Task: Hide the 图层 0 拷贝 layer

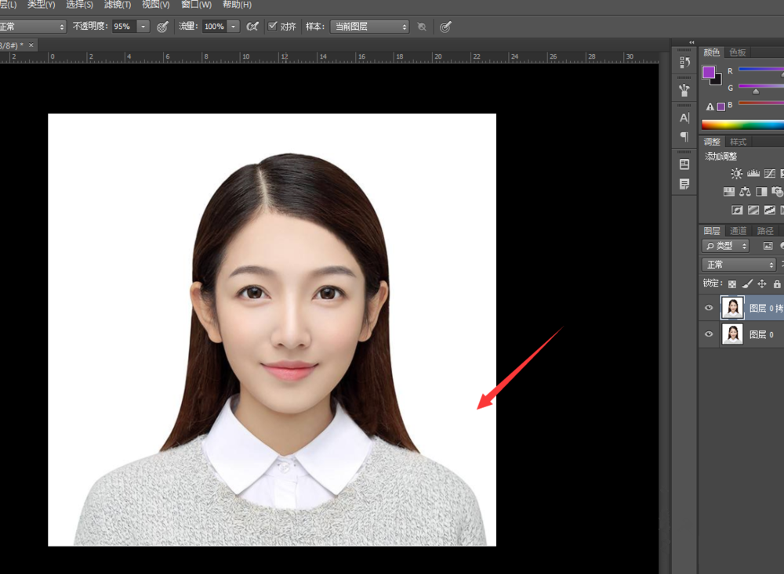Action: [x=709, y=309]
